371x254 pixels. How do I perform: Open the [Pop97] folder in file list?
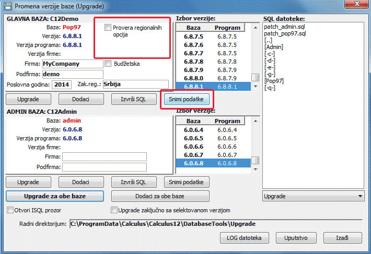click(274, 81)
